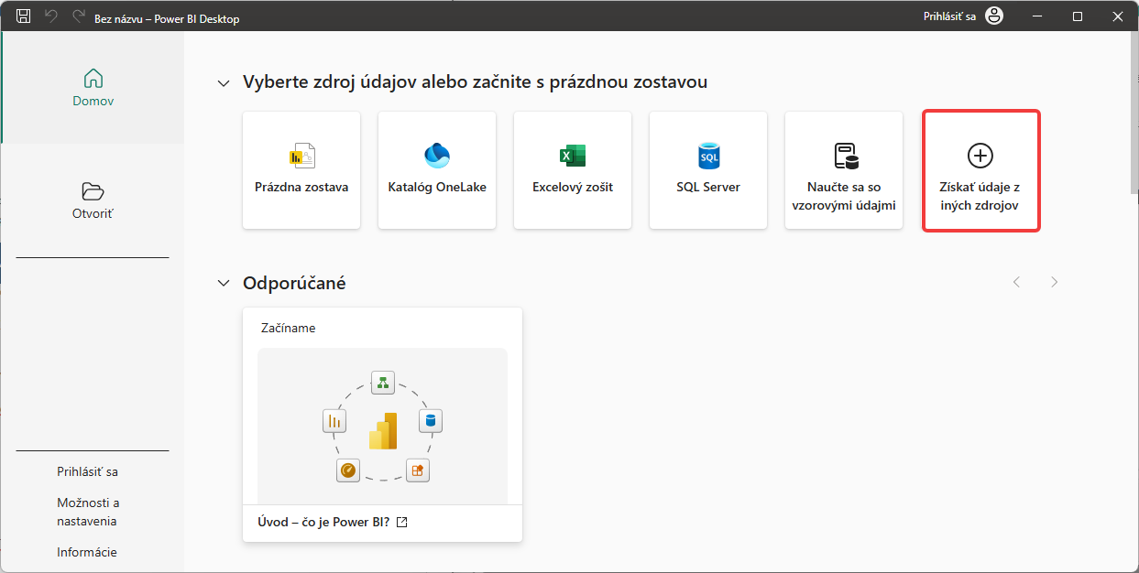Collapse the Odporúčané section

(x=223, y=284)
